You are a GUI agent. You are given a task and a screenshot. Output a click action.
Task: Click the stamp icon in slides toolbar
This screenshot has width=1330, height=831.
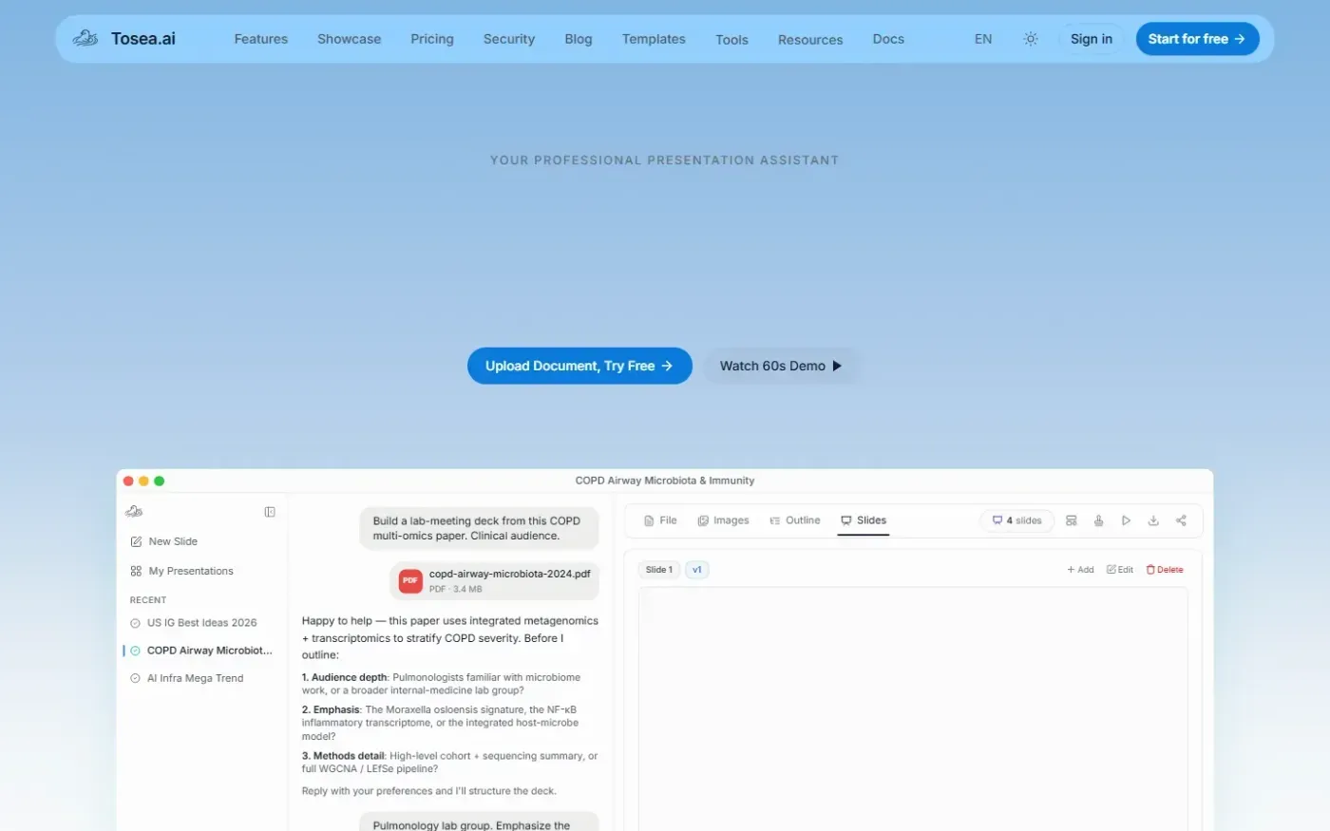coord(1098,520)
